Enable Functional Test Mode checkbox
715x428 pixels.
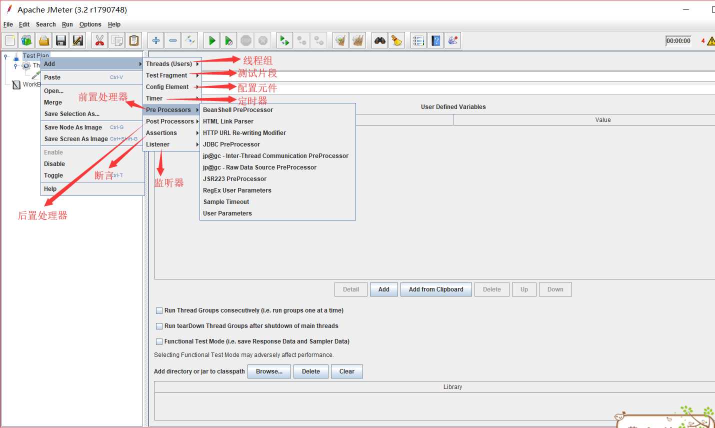(159, 341)
